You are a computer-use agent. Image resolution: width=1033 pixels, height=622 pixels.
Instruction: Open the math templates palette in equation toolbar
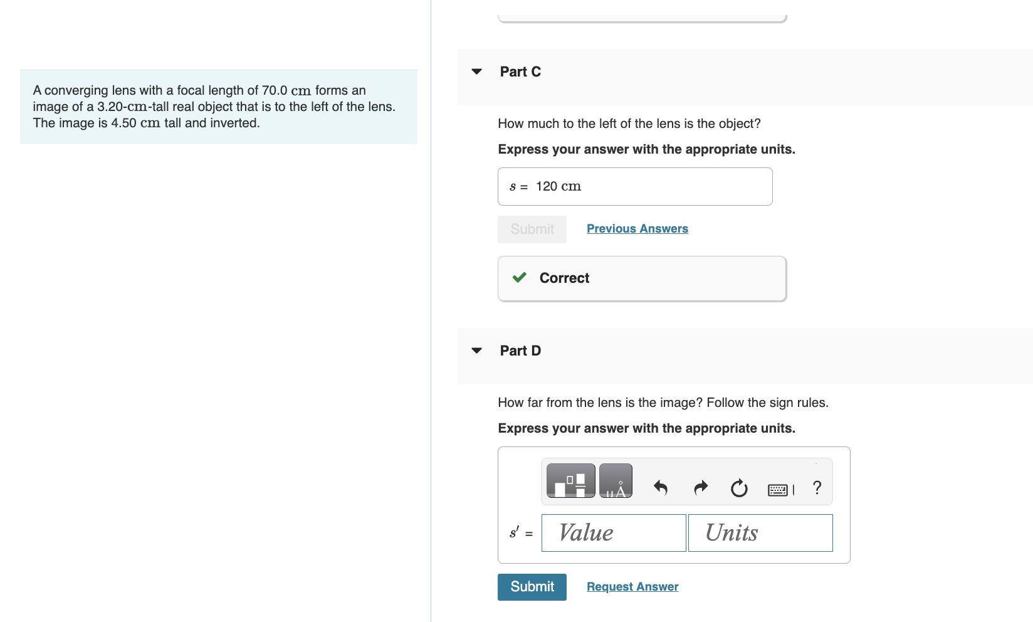pyautogui.click(x=570, y=480)
